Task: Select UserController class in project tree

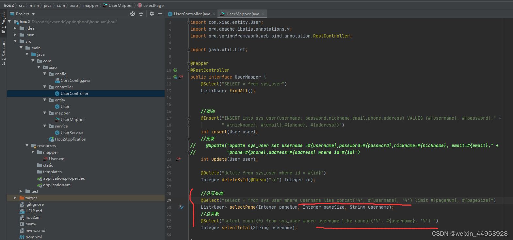Action: pyautogui.click(x=74, y=93)
